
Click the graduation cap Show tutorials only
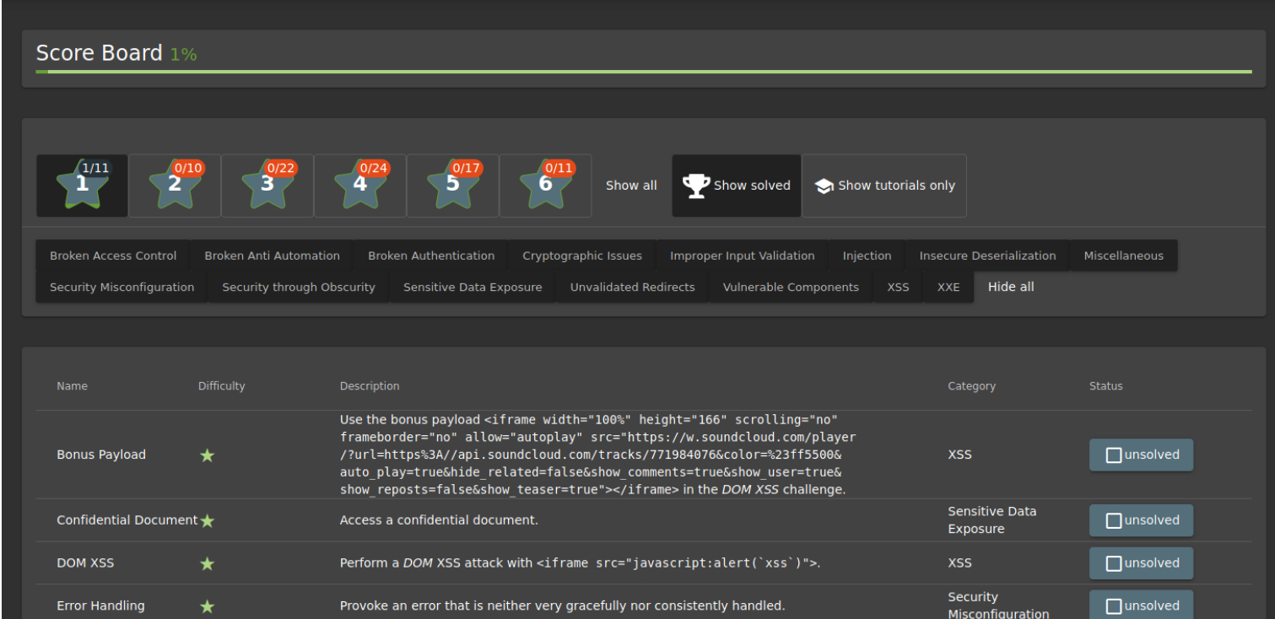[883, 186]
